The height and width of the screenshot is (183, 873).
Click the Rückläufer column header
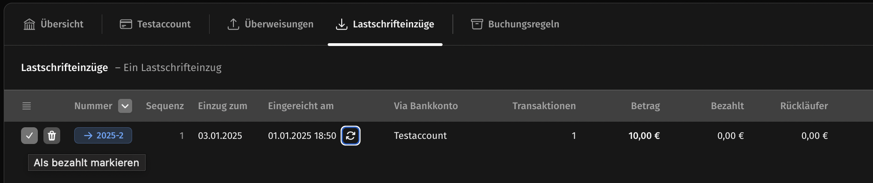point(804,106)
